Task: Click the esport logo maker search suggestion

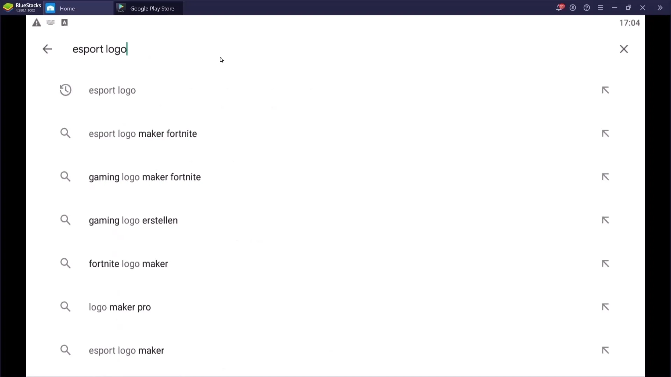Action: point(126,350)
